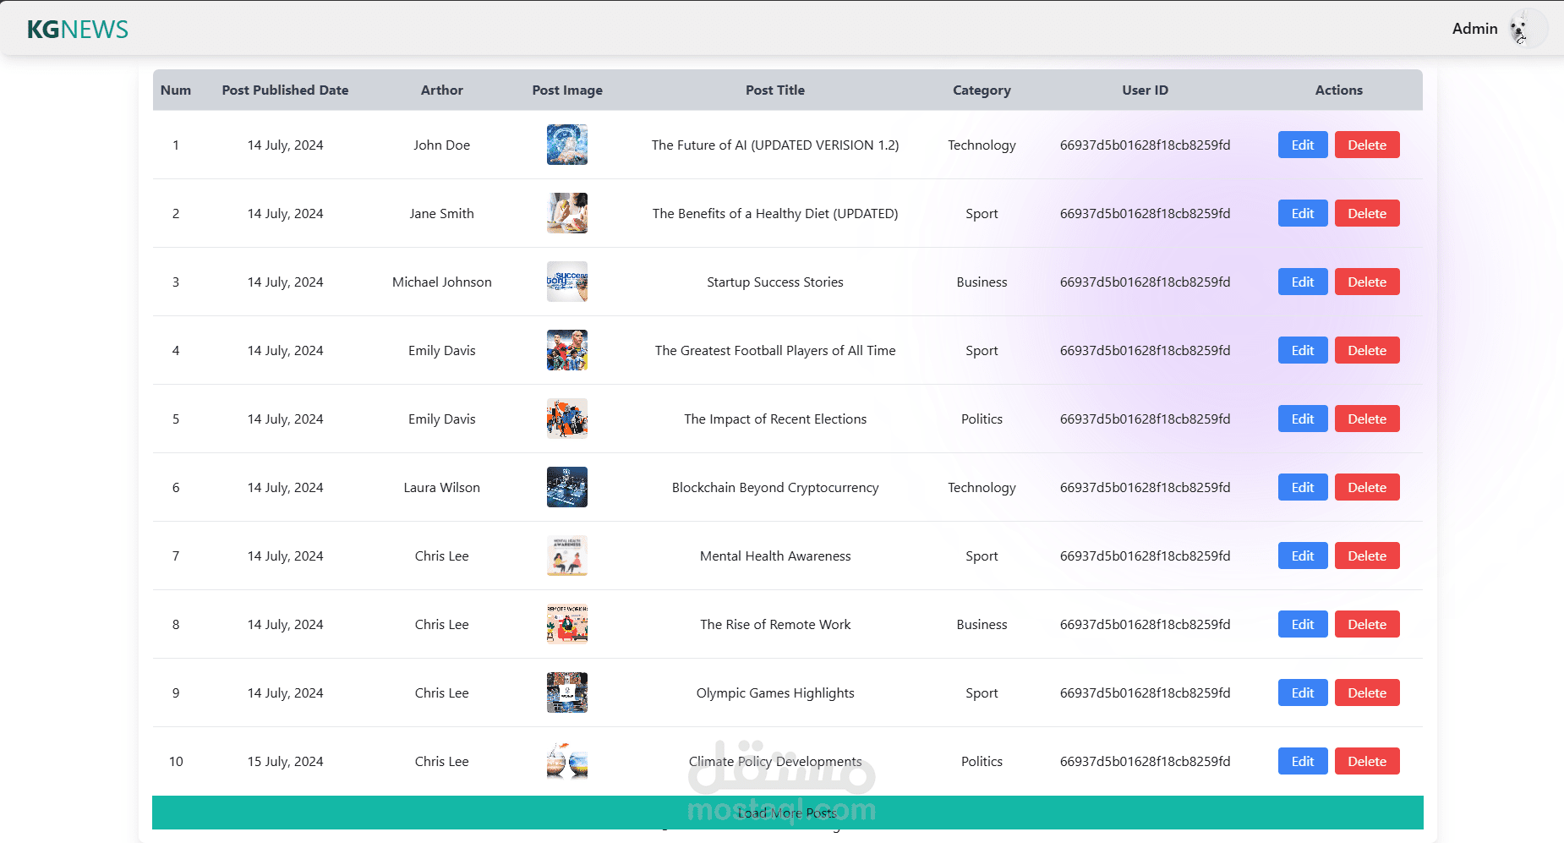
Task: Delete 'The Rise of Remote Work' post
Action: coord(1367,624)
